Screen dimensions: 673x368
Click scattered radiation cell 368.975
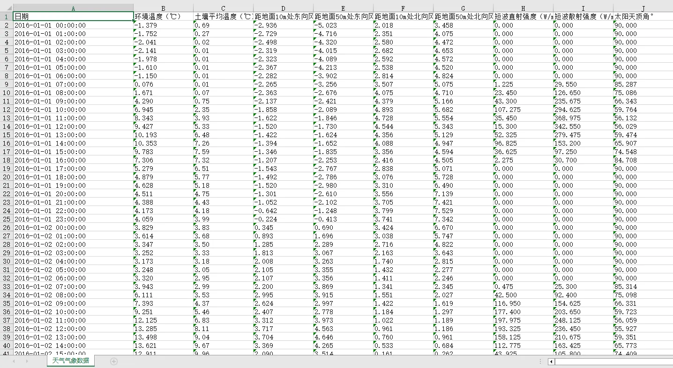583,118
